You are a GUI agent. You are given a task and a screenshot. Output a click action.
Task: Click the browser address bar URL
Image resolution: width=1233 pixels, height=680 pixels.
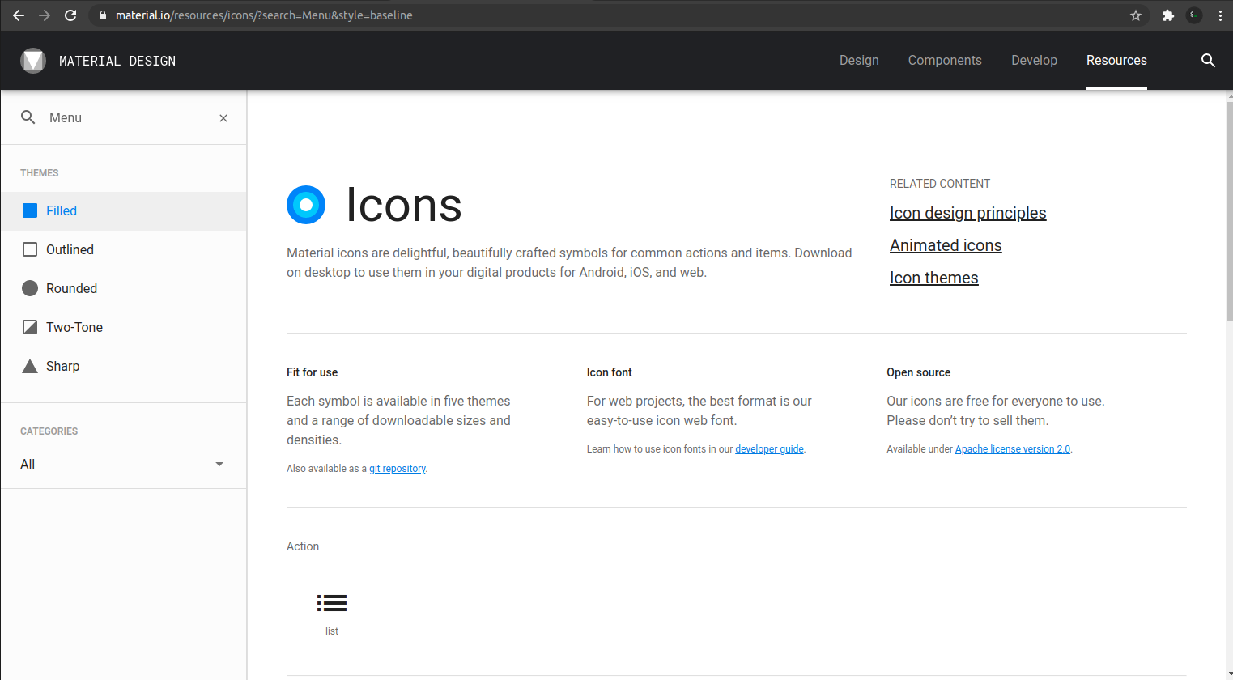pyautogui.click(x=264, y=15)
